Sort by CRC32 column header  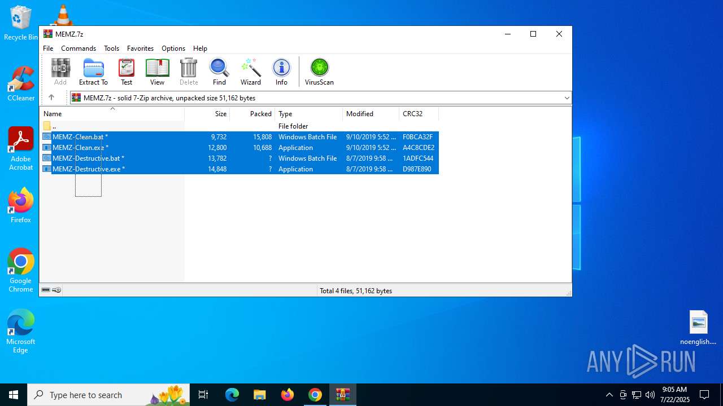419,114
